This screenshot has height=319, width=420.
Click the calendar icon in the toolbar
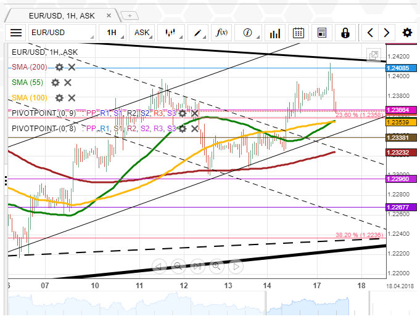[299, 33]
